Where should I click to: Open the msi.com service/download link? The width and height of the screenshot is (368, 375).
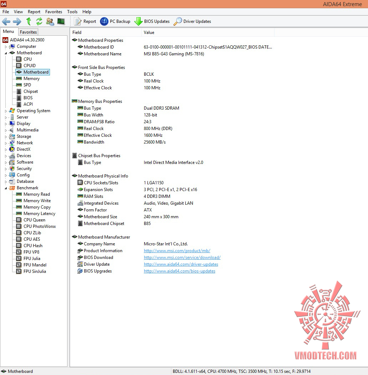tap(182, 257)
